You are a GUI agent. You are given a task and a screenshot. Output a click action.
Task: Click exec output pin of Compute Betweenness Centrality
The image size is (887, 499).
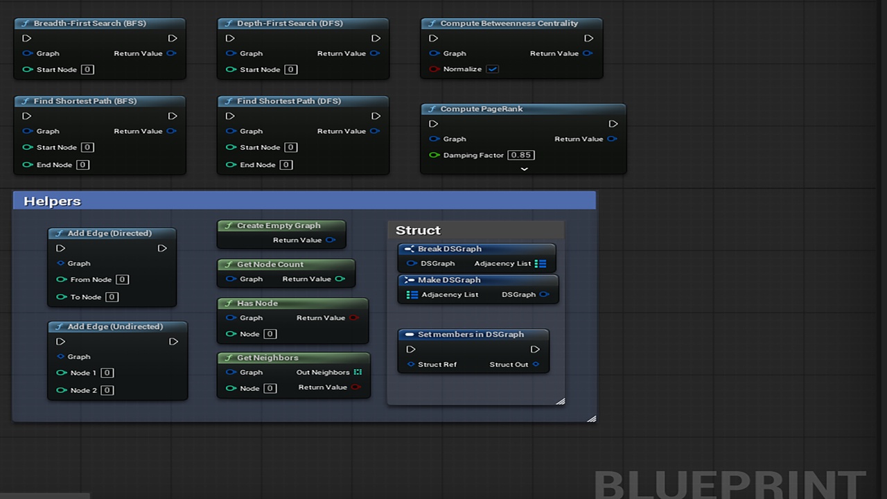pyautogui.click(x=588, y=38)
